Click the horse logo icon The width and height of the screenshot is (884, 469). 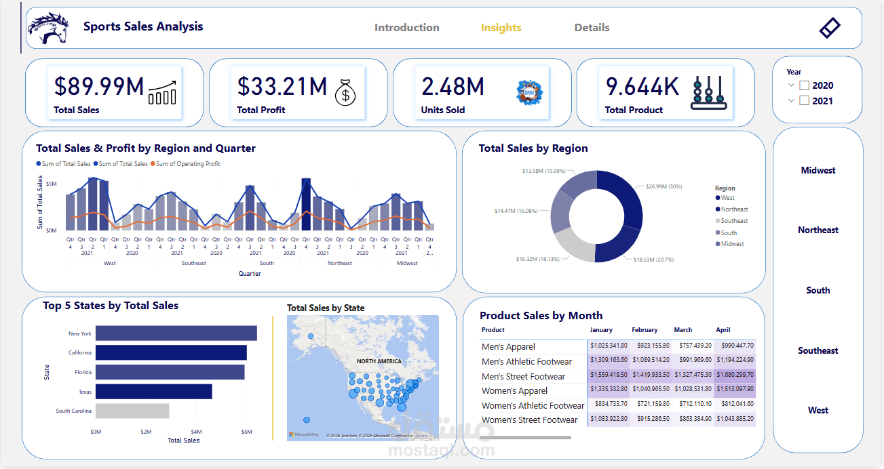pos(48,28)
